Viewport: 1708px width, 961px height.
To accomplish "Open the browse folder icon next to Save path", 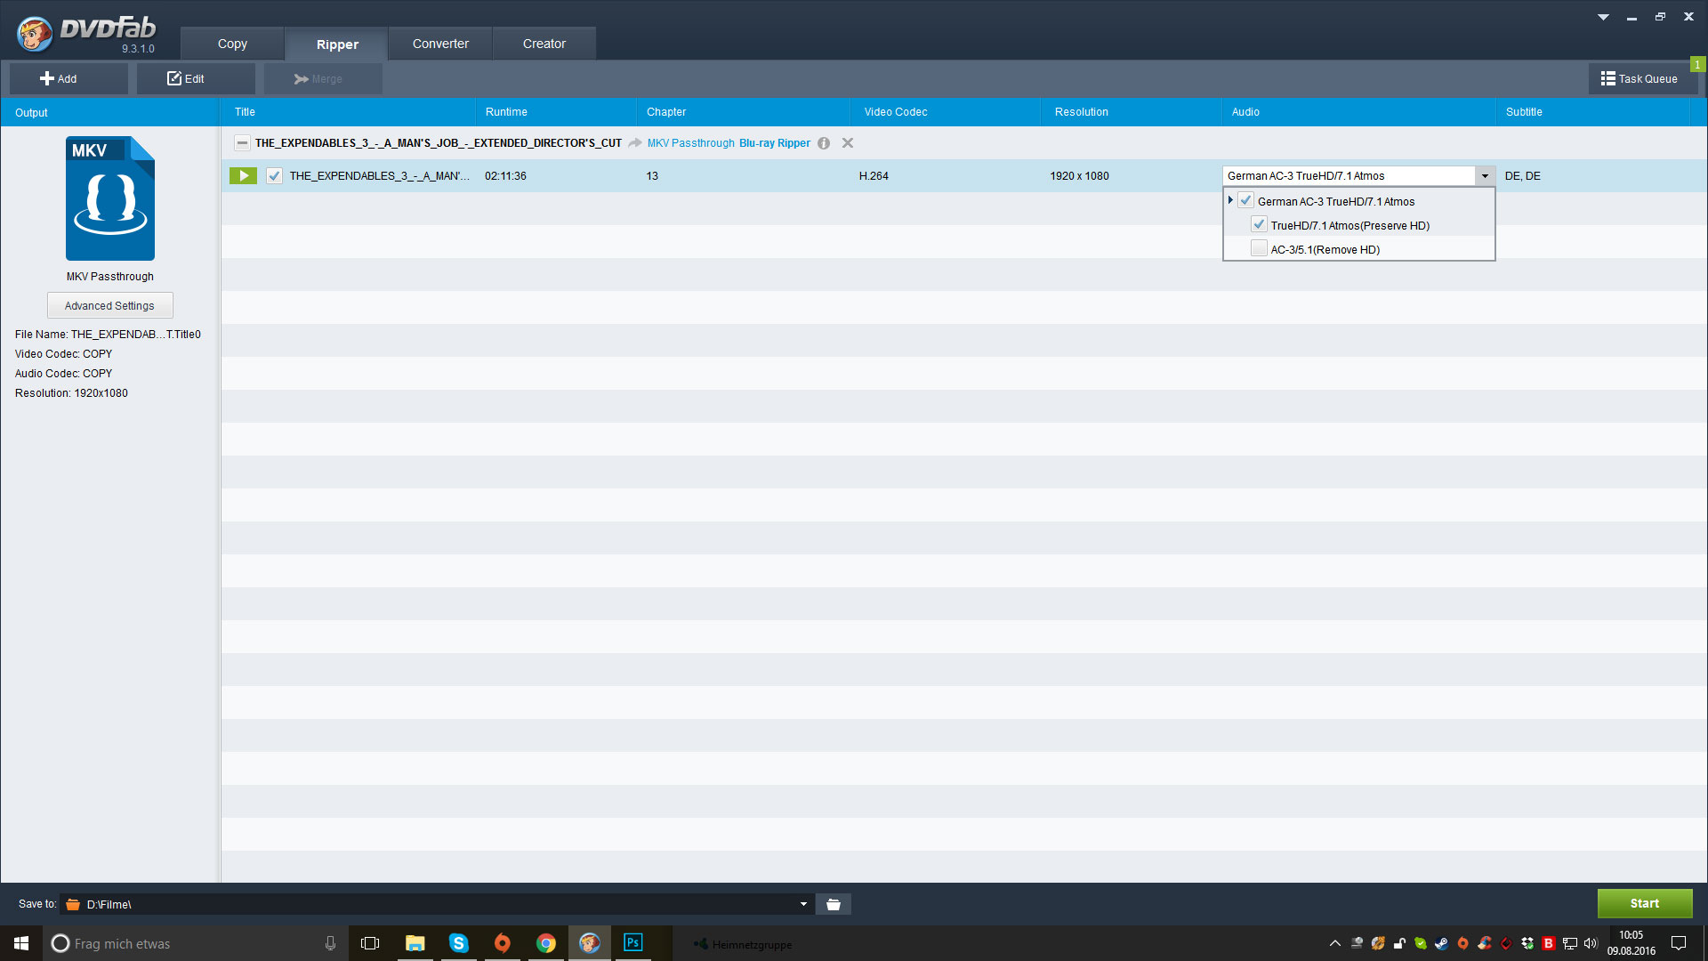I will (834, 904).
